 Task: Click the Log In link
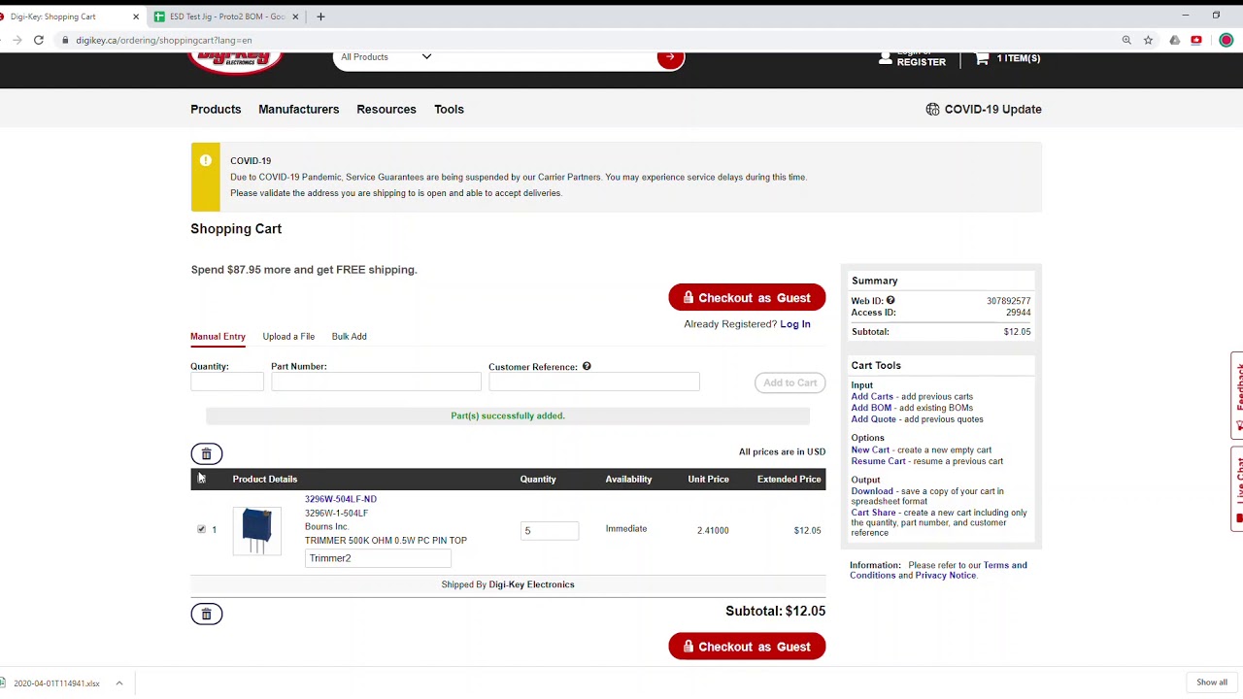795,324
